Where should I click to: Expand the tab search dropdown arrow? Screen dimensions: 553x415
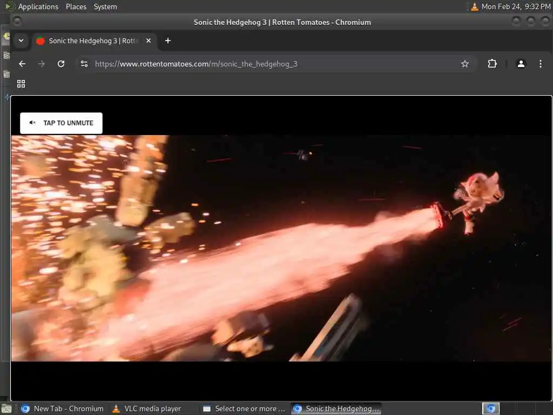tap(21, 41)
